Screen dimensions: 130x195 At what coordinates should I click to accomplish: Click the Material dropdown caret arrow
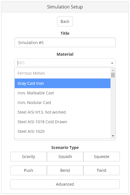pyautogui.click(x=112, y=63)
